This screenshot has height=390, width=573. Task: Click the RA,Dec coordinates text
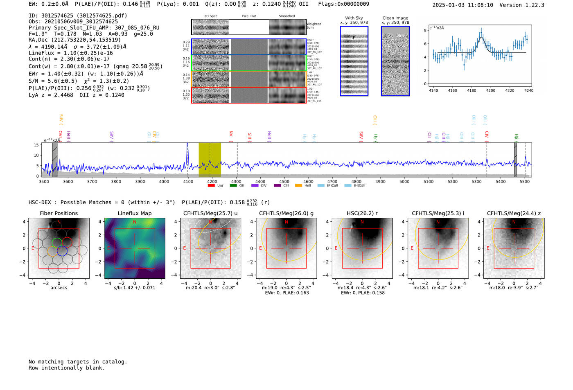[x=75, y=40]
